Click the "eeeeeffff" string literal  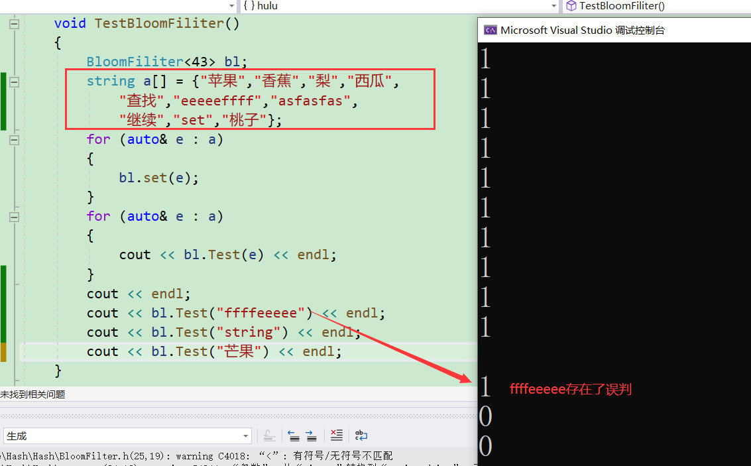coord(217,101)
